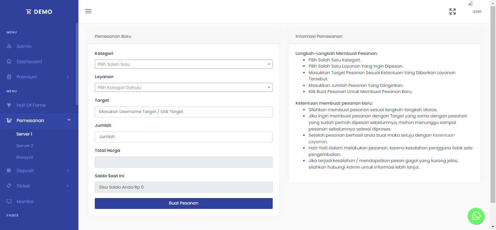Toggle the hamburger sidebar menu icon
This screenshot has height=230, width=496.
[x=88, y=11]
